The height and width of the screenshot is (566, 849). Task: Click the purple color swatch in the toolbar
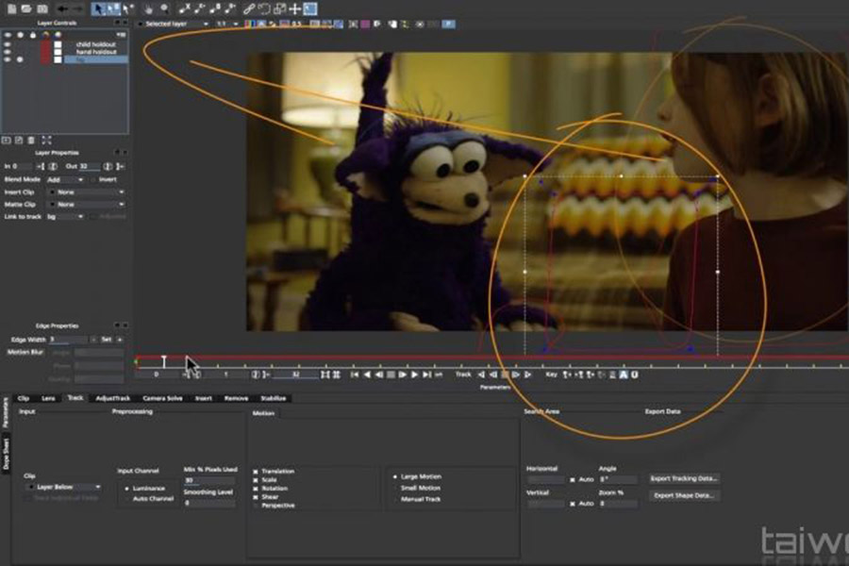pyautogui.click(x=365, y=22)
